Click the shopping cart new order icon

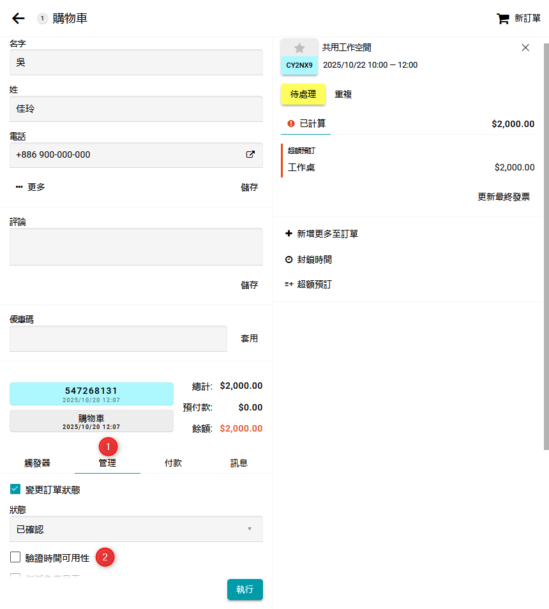point(503,19)
